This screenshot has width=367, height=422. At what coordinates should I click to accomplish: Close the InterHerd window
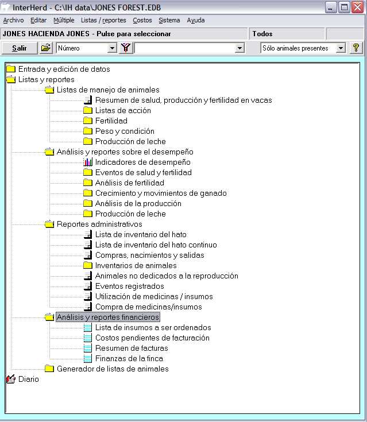(358, 7)
